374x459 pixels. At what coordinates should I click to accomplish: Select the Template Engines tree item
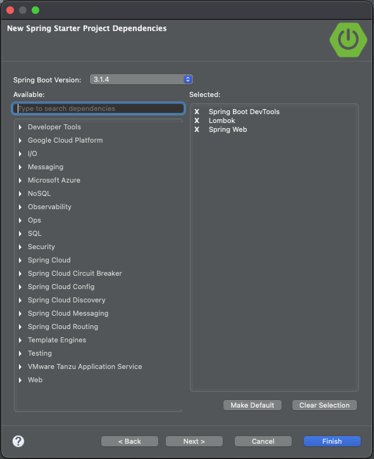57,340
